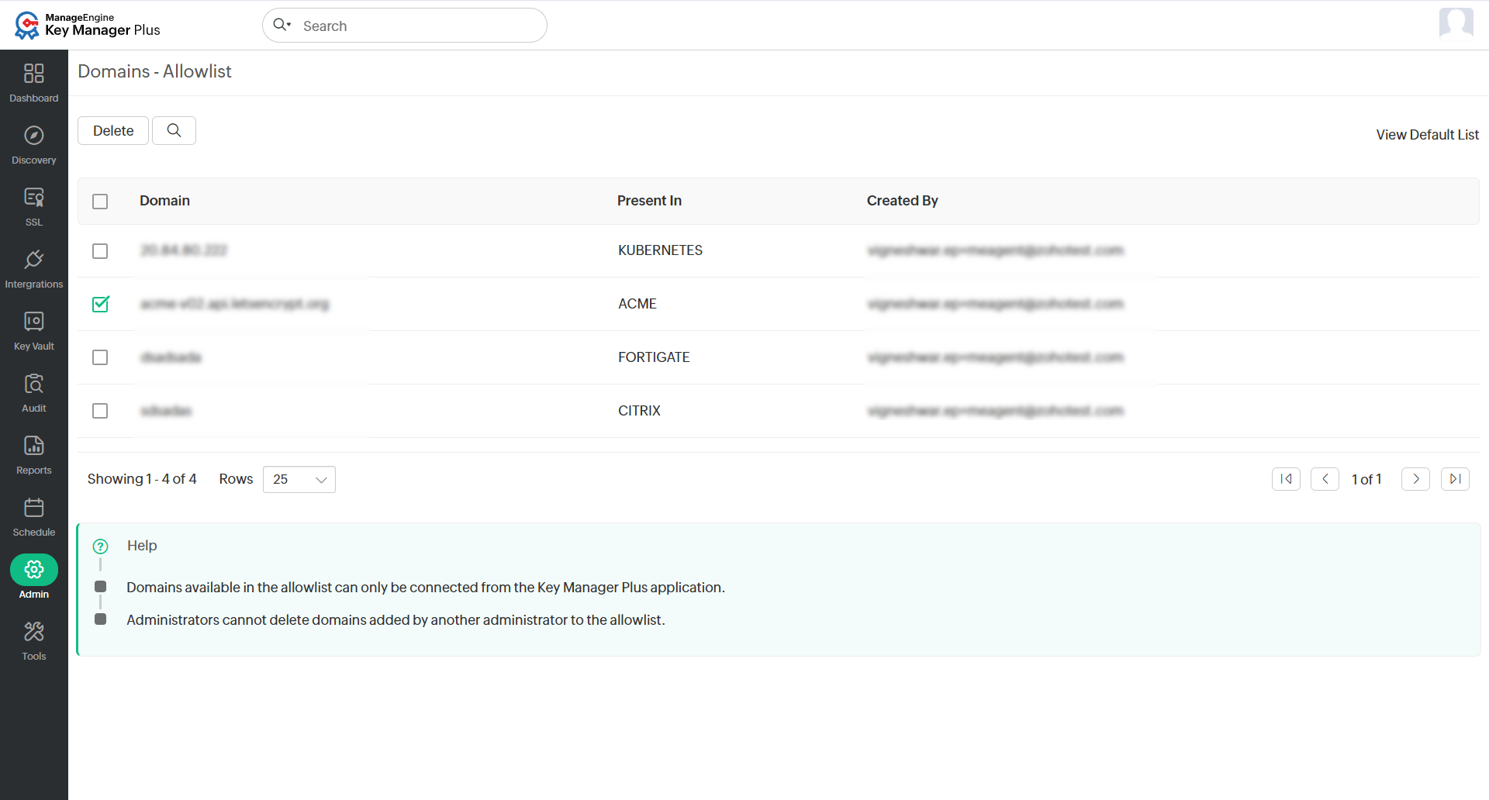Go to Discovery in the sidebar

click(34, 144)
